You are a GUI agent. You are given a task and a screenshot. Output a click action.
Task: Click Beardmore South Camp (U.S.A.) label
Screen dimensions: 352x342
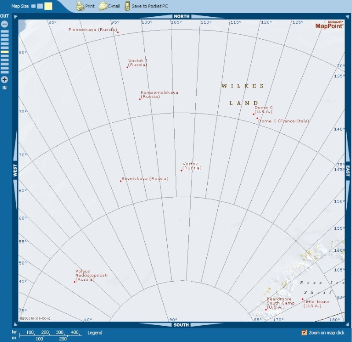280,303
